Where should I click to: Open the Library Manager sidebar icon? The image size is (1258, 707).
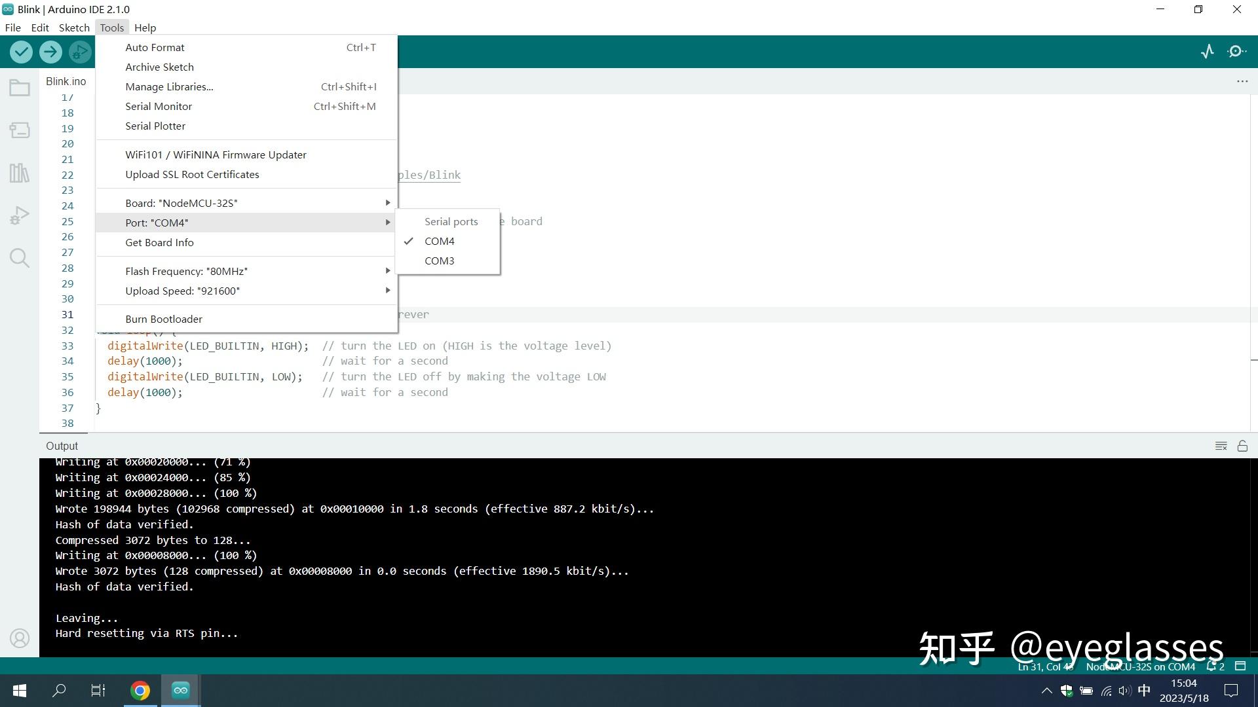pos(19,172)
